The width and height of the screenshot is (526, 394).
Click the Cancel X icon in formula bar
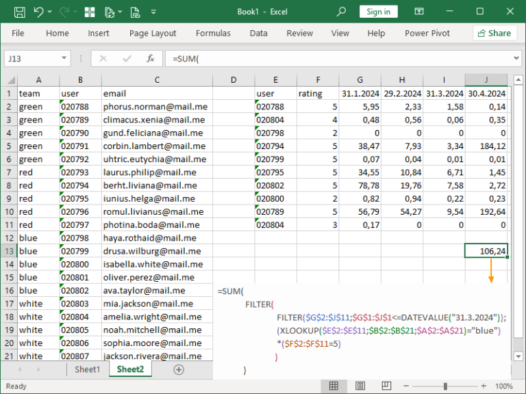[x=103, y=59]
